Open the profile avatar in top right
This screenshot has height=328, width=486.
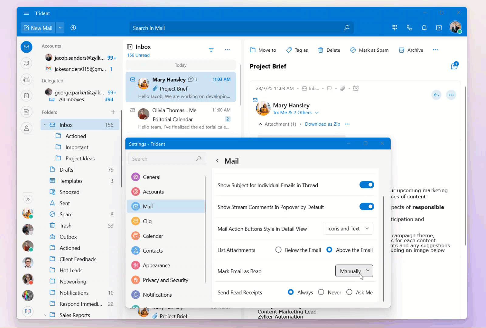click(455, 27)
